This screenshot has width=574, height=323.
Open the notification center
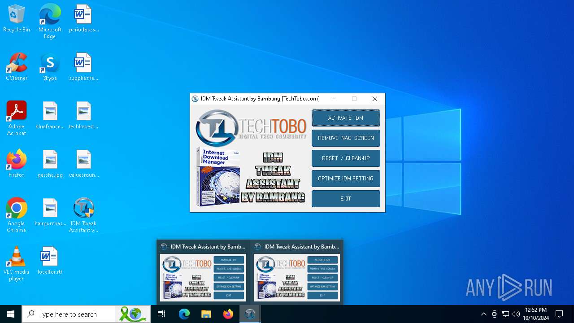click(x=559, y=314)
